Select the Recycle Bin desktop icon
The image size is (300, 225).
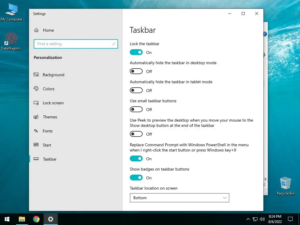pyautogui.click(x=285, y=186)
